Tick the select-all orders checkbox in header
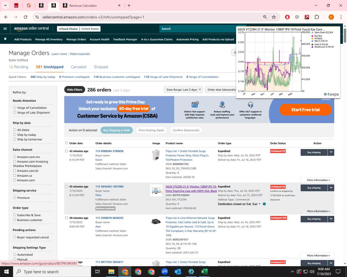This screenshot has width=347, height=277. (66, 143)
